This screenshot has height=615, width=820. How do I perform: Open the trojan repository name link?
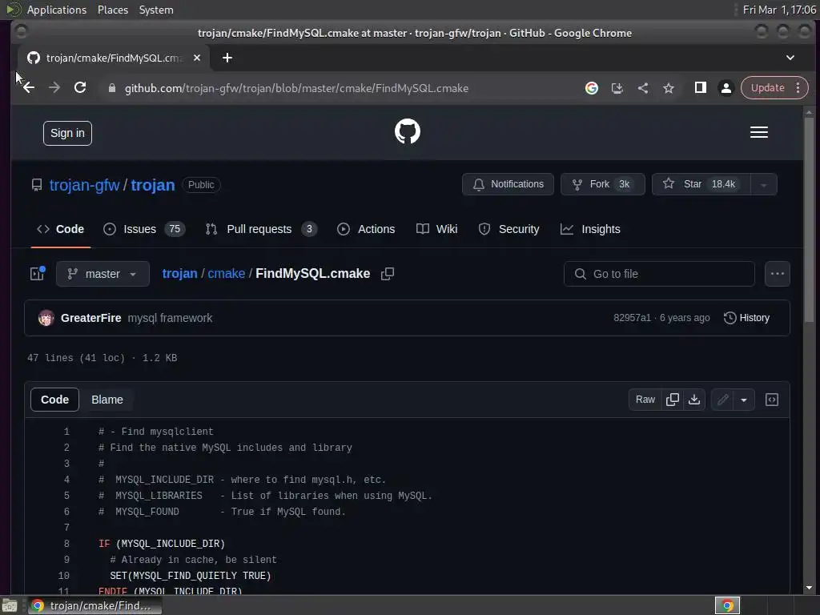click(153, 185)
